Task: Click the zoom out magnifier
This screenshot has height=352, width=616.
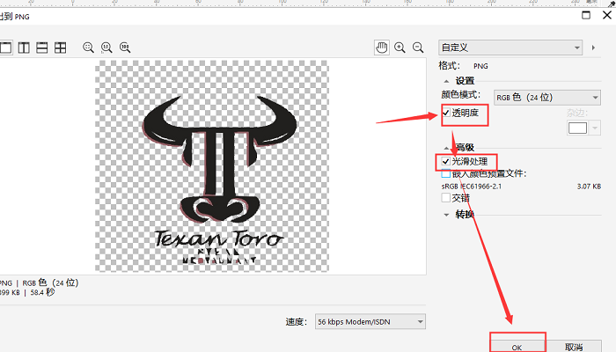Action: (417, 48)
